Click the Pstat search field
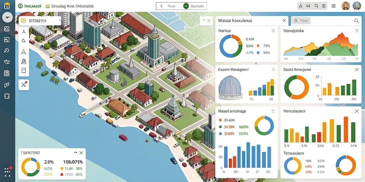 point(302,21)
